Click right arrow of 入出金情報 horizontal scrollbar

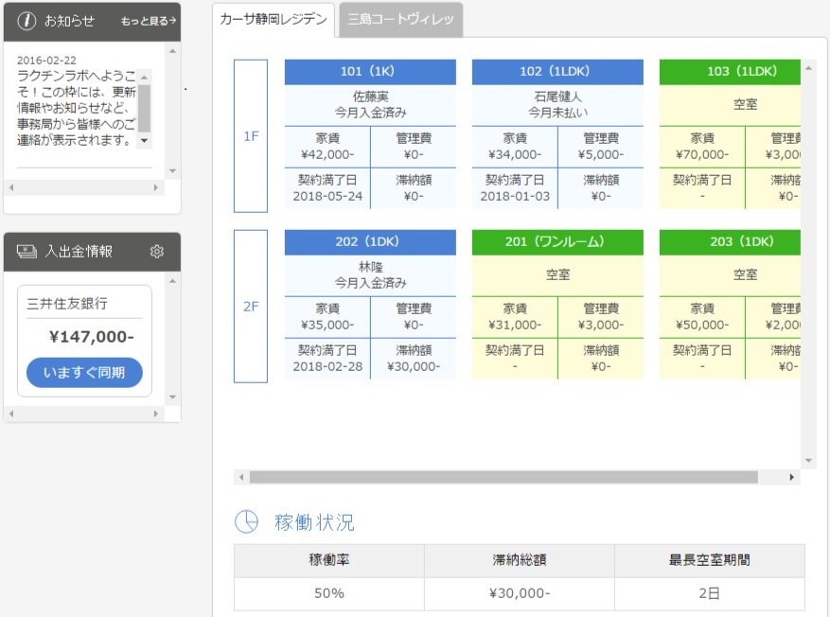(155, 414)
